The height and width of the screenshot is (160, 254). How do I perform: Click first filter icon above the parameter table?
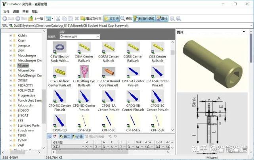point(50,137)
